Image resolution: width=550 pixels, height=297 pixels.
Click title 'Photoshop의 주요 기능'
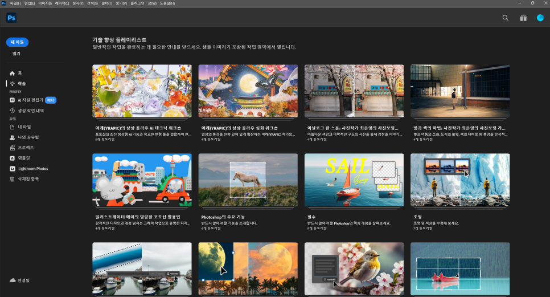point(223,217)
